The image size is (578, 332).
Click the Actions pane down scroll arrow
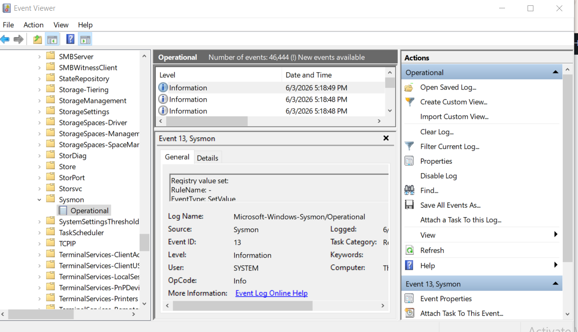click(x=567, y=314)
